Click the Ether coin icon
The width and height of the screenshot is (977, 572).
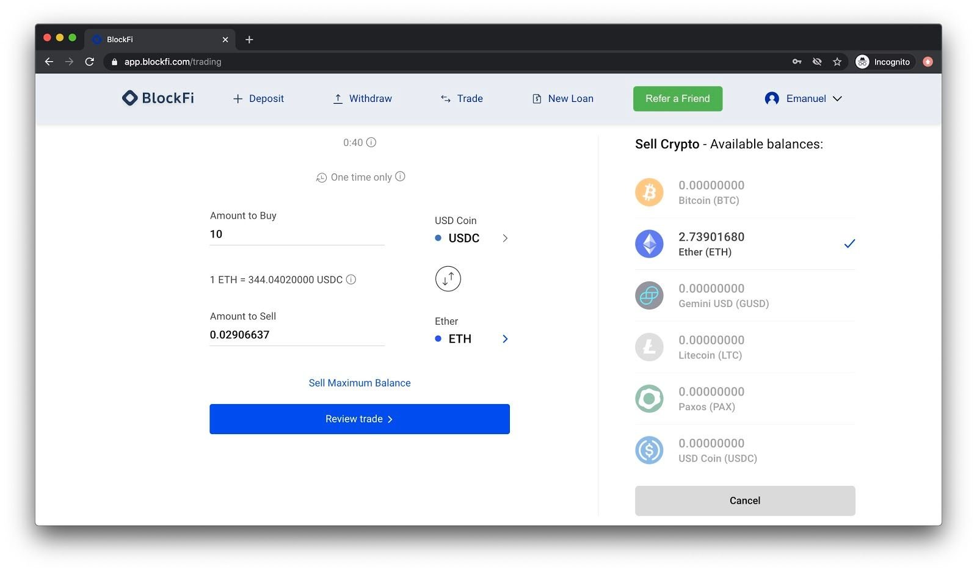tap(649, 244)
